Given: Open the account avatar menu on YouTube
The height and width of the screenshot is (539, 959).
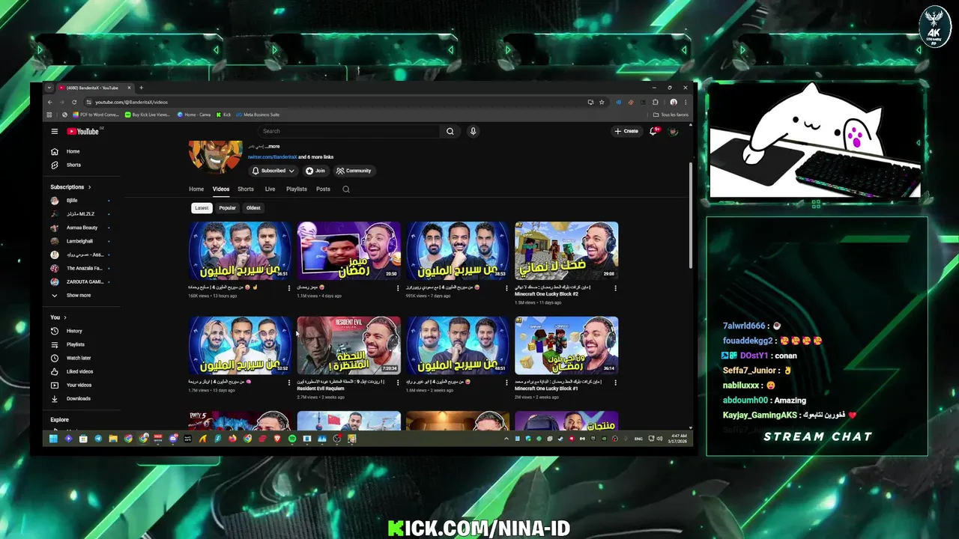Looking at the screenshot, I should coord(673,131).
